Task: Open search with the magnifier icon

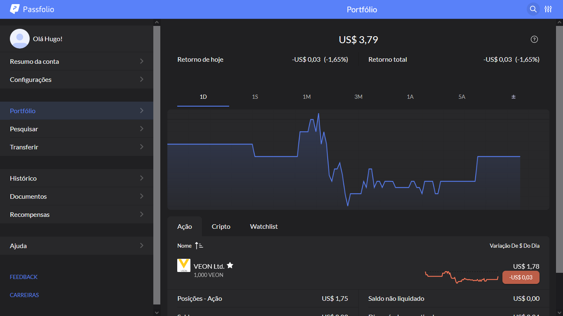Action: [533, 9]
